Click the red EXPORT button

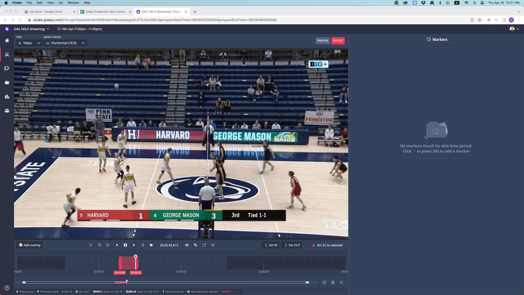coord(338,41)
